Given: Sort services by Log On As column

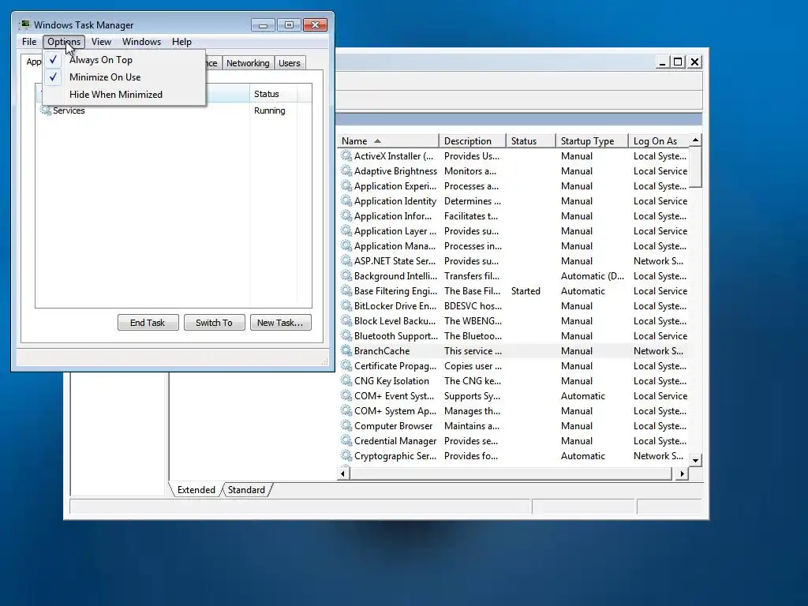Looking at the screenshot, I should (x=659, y=141).
